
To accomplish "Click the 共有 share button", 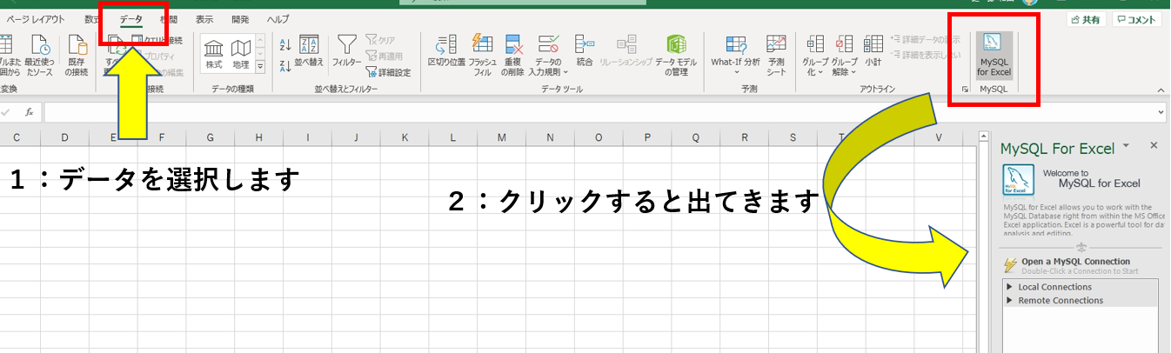I will click(1088, 19).
